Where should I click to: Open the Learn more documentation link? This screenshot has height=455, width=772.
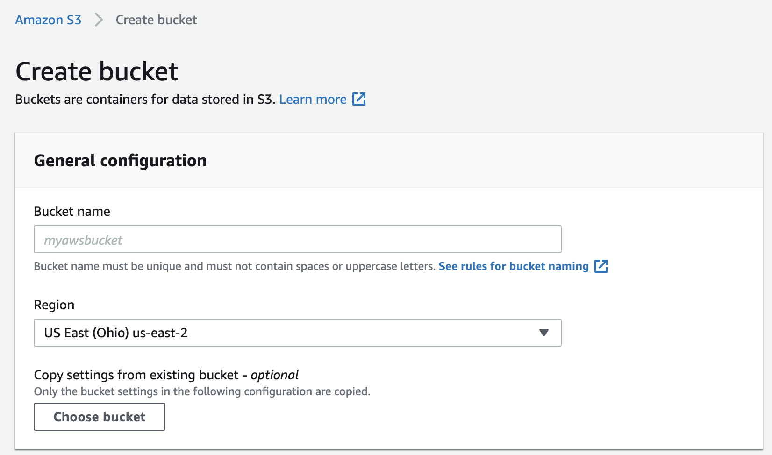pos(313,99)
